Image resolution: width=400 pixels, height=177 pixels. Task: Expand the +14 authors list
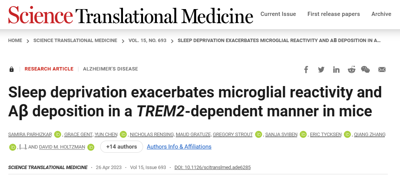[121, 147]
